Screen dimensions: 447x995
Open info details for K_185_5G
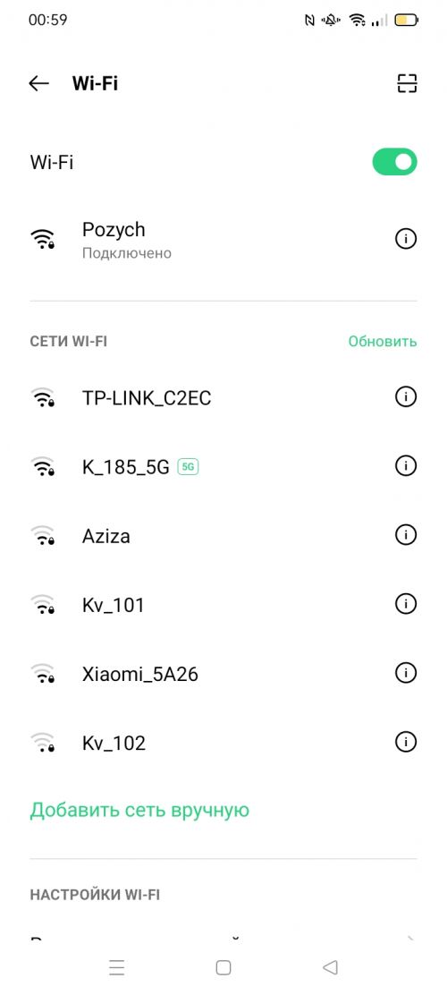coord(405,466)
